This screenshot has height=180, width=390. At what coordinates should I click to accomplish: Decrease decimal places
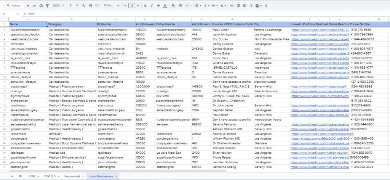[x=83, y=5]
